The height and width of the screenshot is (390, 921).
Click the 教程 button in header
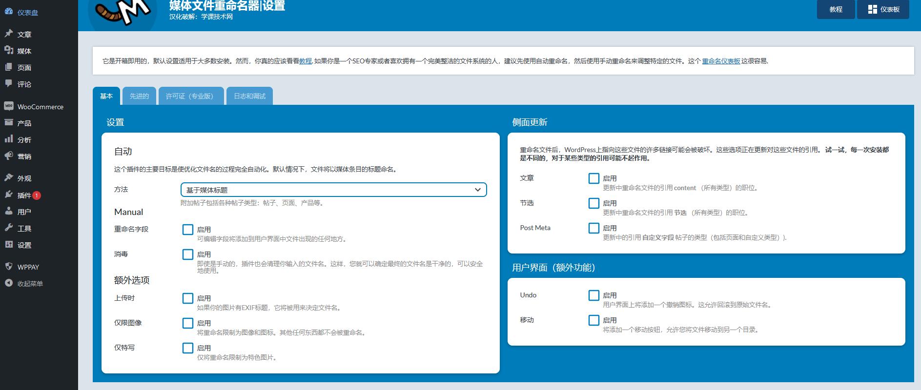[836, 9]
